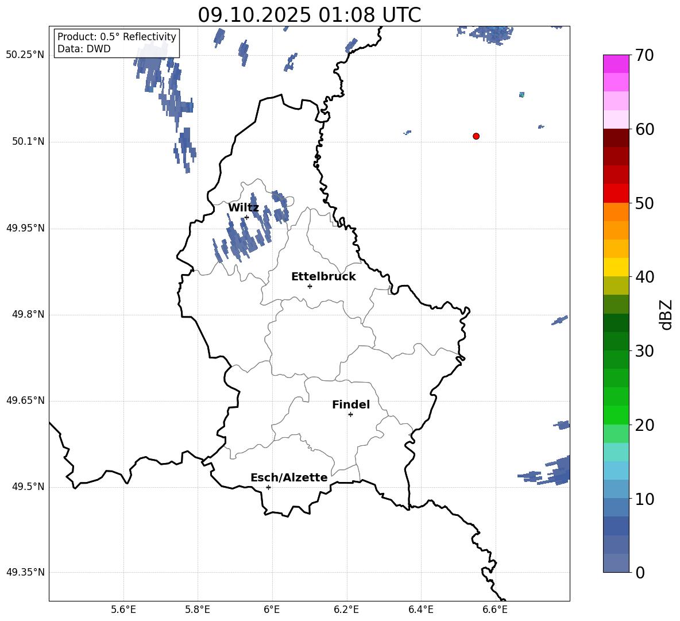Click the 5.6°E longitude label
The width and height of the screenshot is (680, 621).
click(x=123, y=610)
